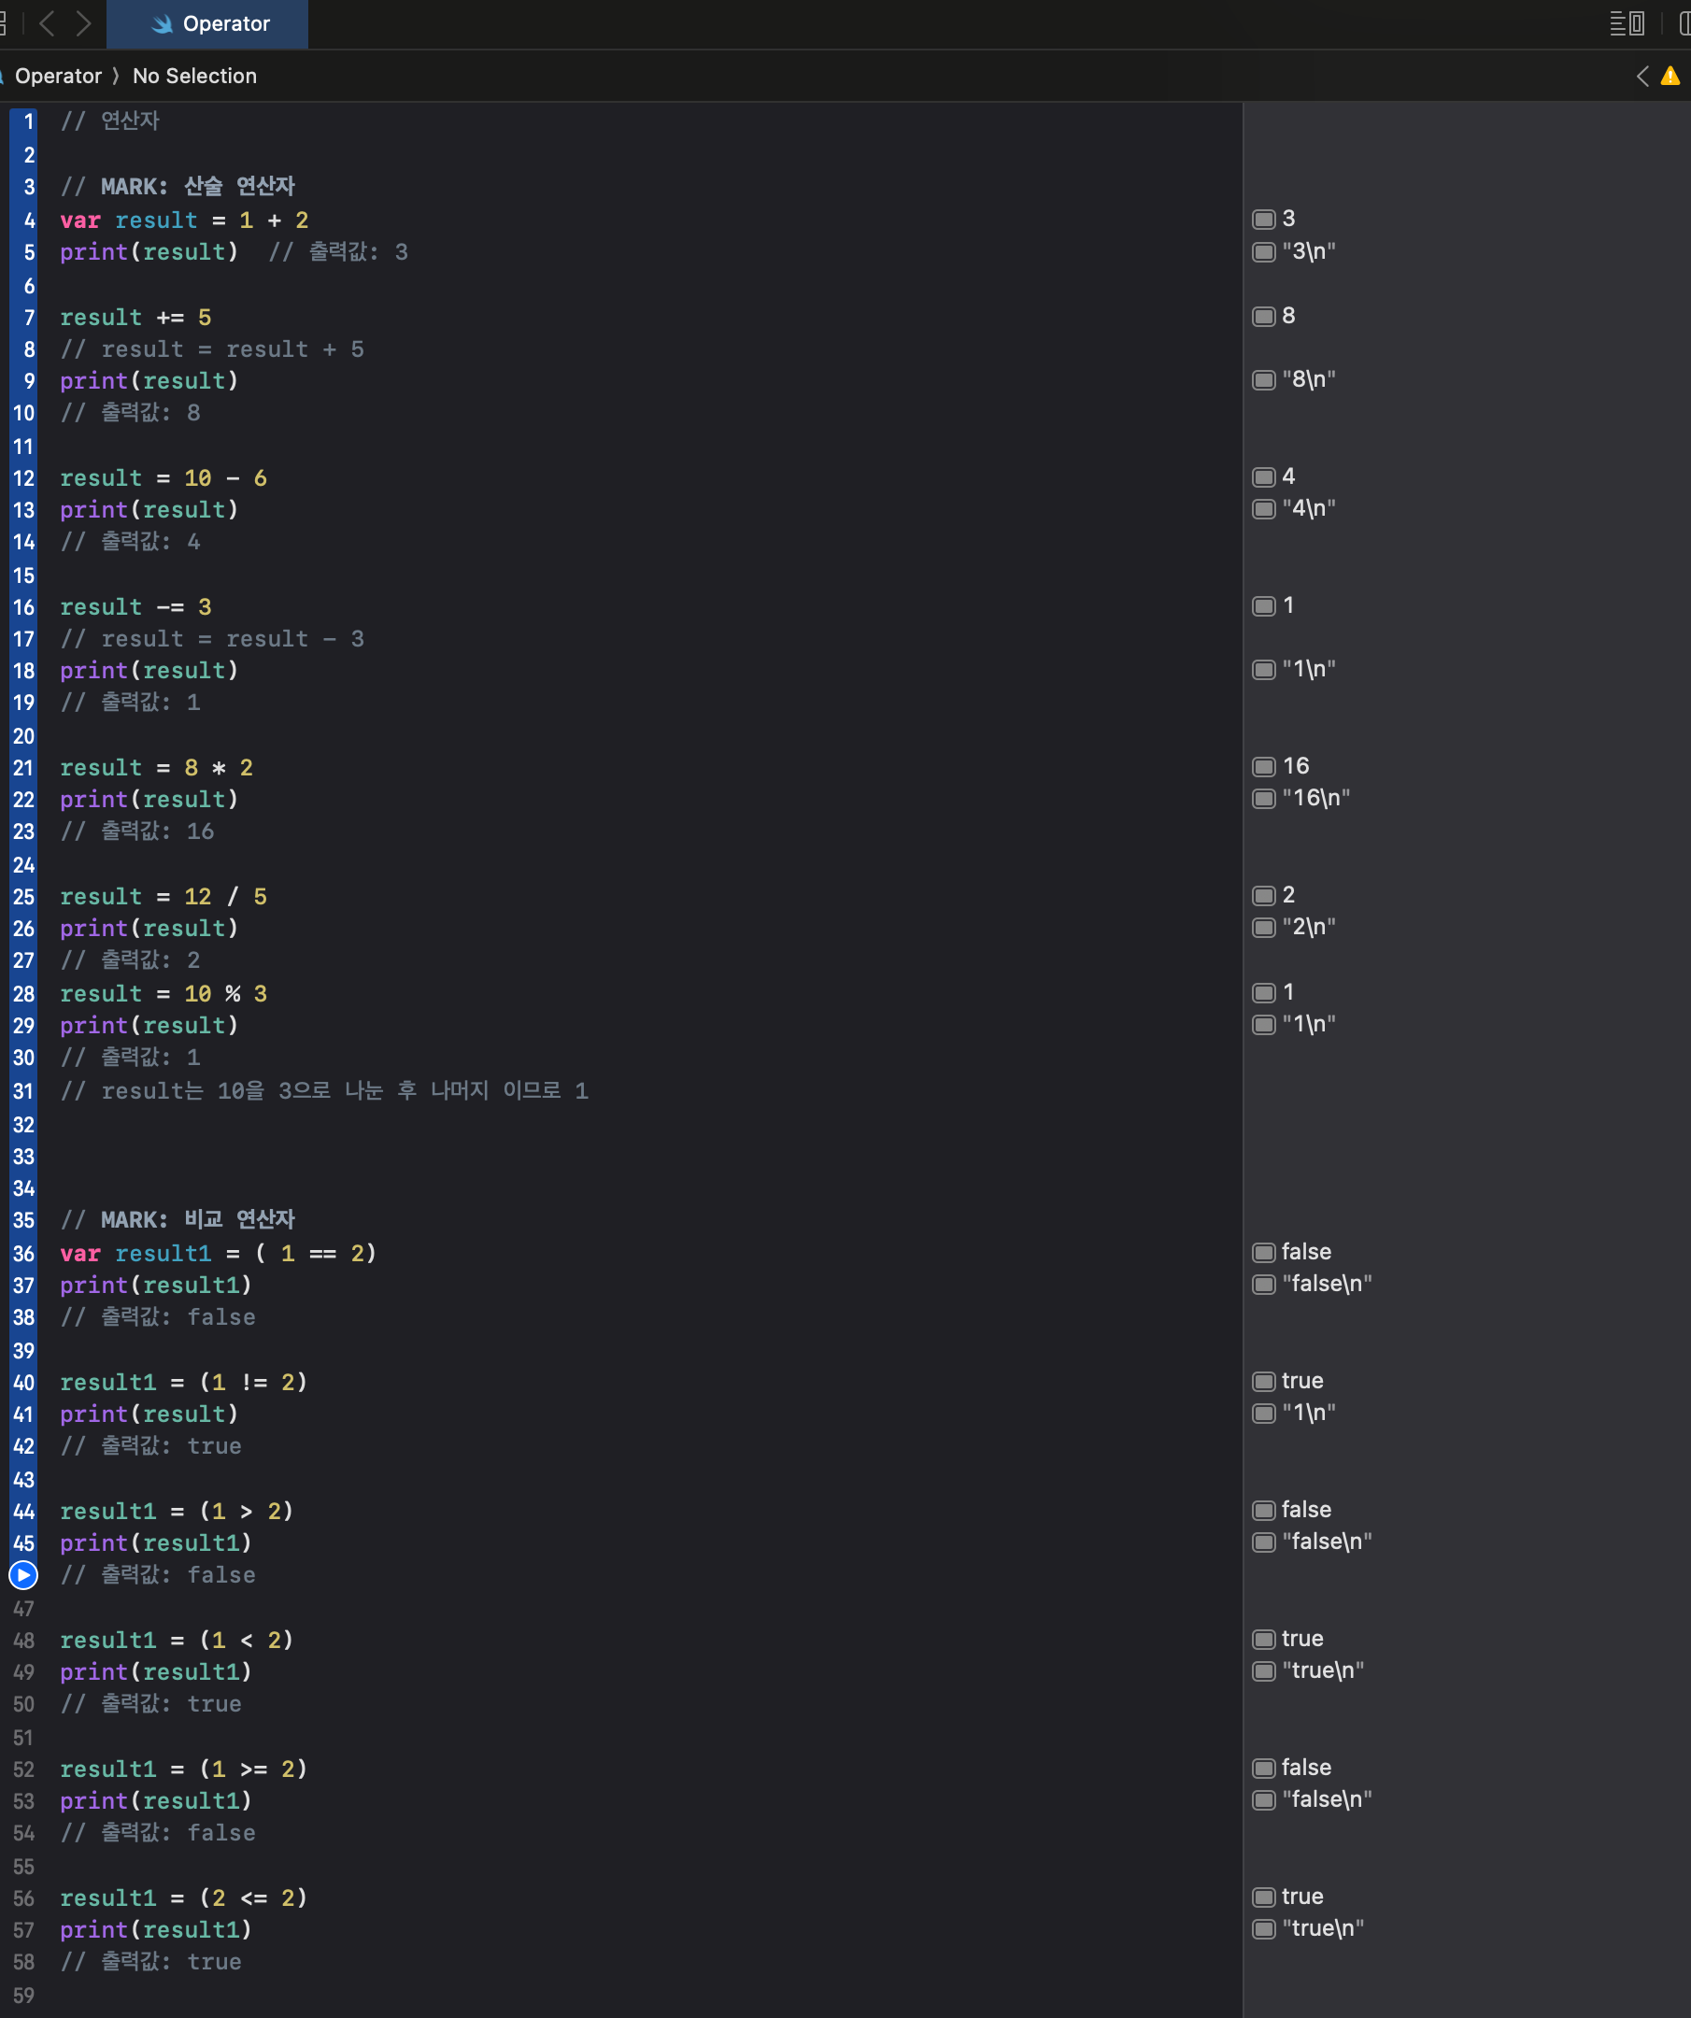Image resolution: width=1691 pixels, height=2018 pixels.
Task: Click the line 1 title comment
Action: pos(109,122)
